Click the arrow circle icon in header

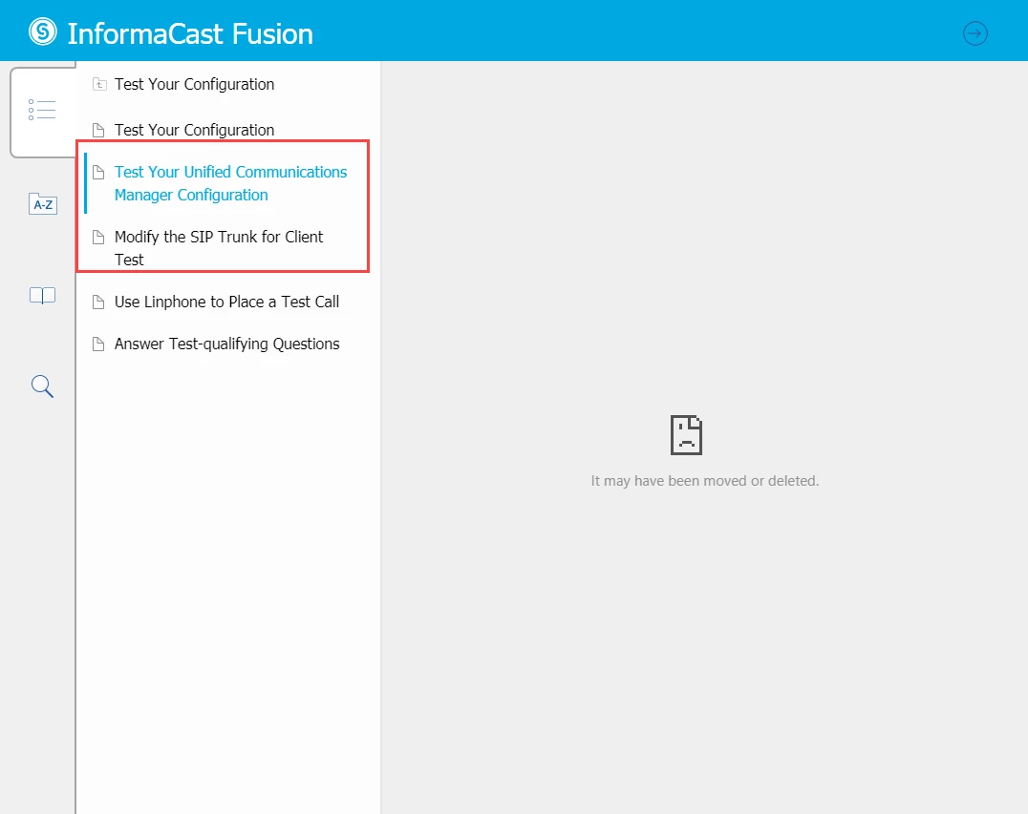point(974,33)
